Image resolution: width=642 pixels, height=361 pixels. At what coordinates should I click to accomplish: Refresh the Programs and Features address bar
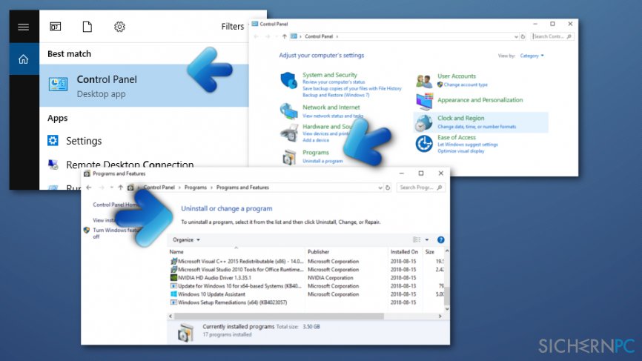(388, 188)
